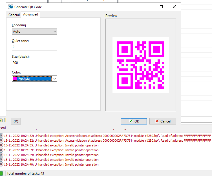
Task: Select the Advanced tab
Action: point(30,14)
